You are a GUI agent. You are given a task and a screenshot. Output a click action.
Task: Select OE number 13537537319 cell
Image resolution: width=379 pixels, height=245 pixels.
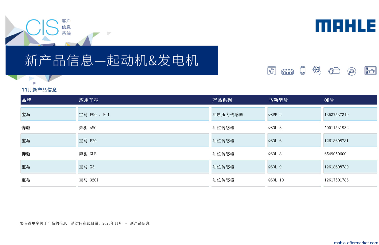click(336, 115)
